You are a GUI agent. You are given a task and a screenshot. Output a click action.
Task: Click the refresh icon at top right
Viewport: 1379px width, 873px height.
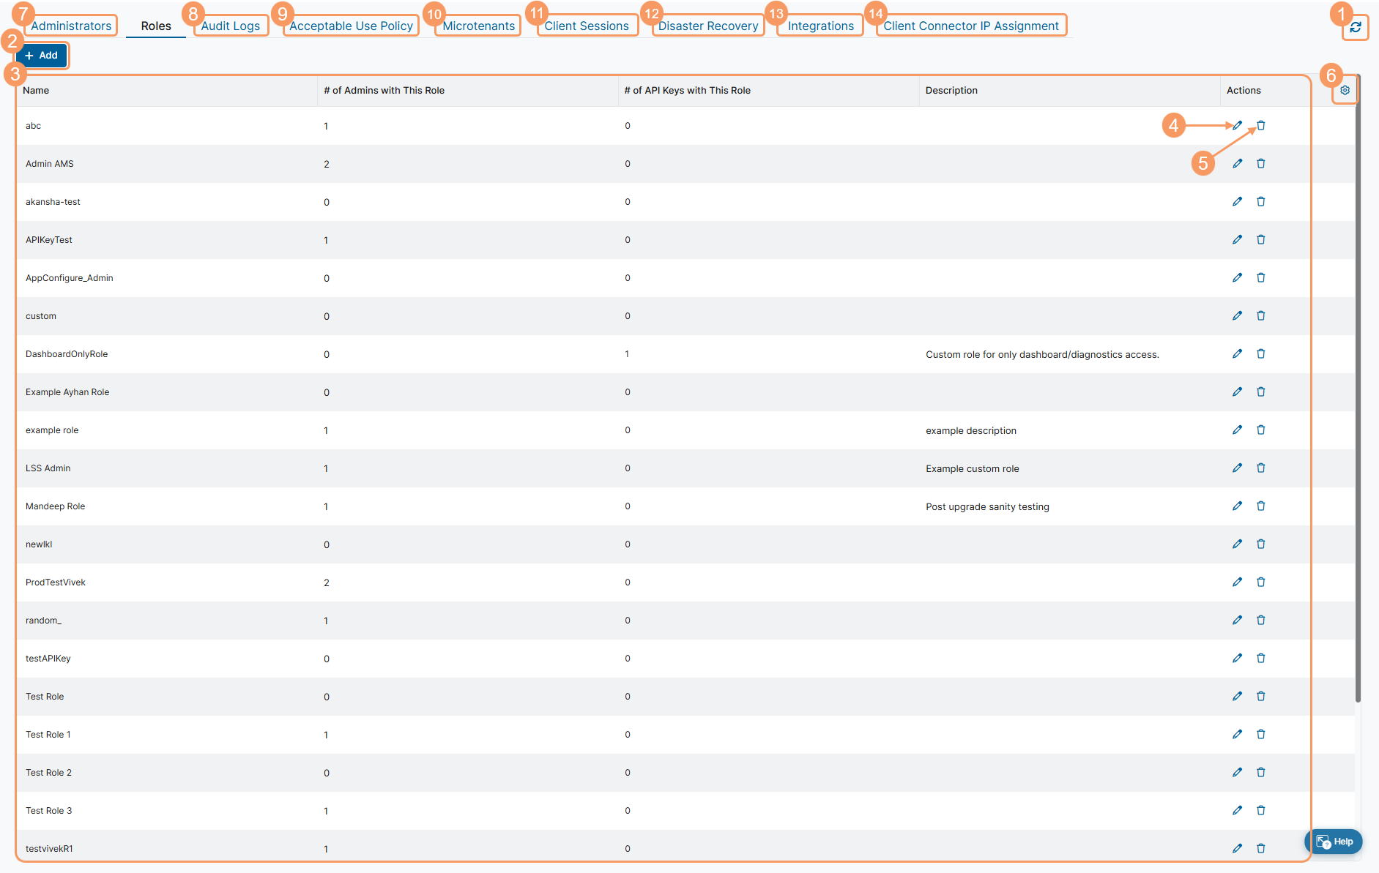click(1356, 27)
